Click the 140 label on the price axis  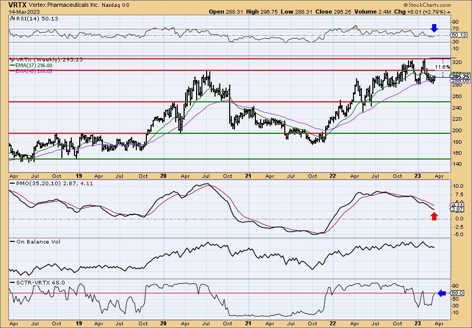[x=457, y=164]
